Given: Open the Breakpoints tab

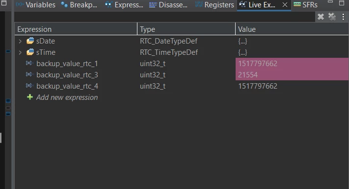Looking at the screenshot, I should [x=79, y=5].
